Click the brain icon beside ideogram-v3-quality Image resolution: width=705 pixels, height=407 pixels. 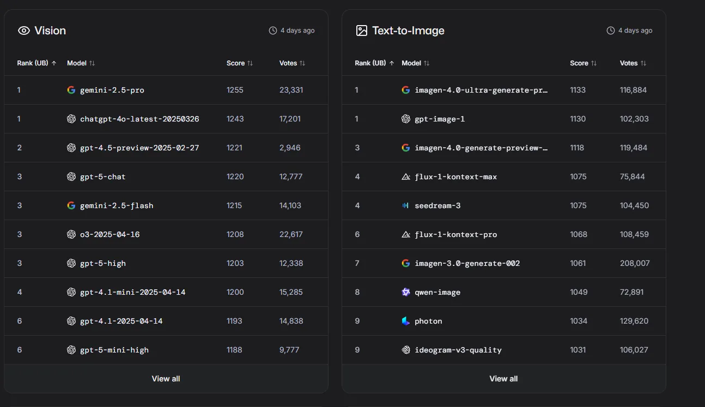[406, 350]
